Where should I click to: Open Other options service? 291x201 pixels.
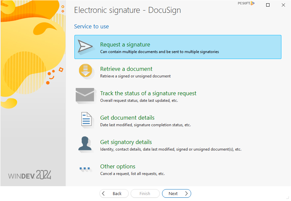click(178, 169)
